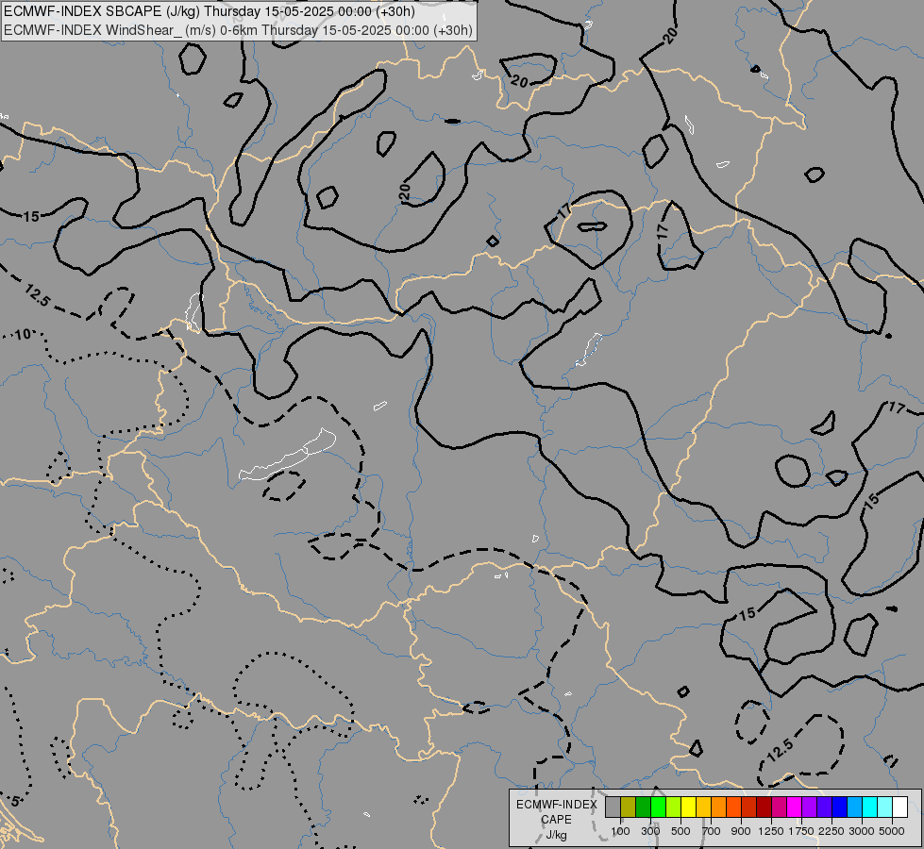This screenshot has height=849, width=924.
Task: Click the 2250 legend value
Action: click(832, 831)
